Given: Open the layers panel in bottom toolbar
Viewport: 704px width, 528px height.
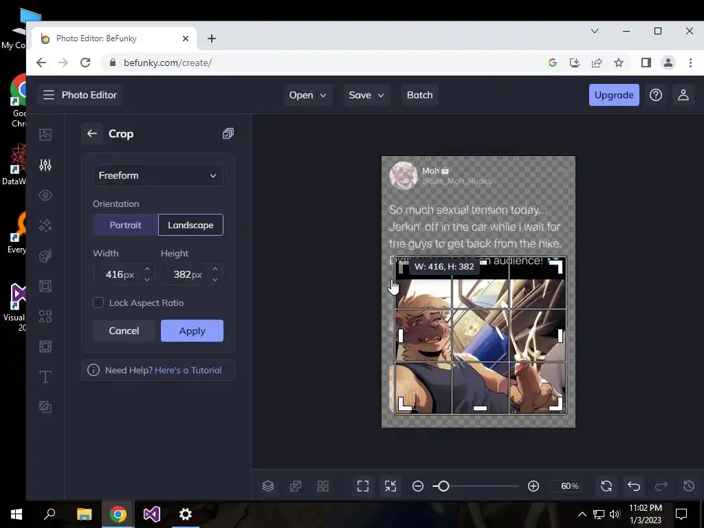Looking at the screenshot, I should point(268,486).
